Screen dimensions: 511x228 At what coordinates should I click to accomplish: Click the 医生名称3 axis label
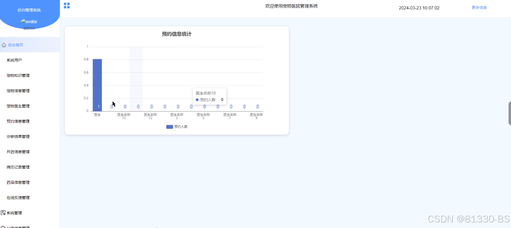[x=177, y=116]
